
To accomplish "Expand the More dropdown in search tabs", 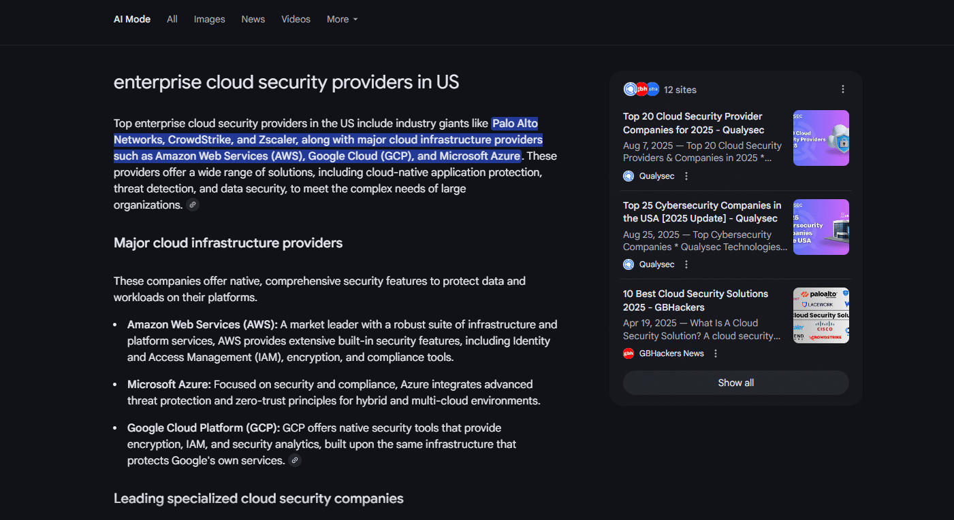I will pyautogui.click(x=342, y=19).
